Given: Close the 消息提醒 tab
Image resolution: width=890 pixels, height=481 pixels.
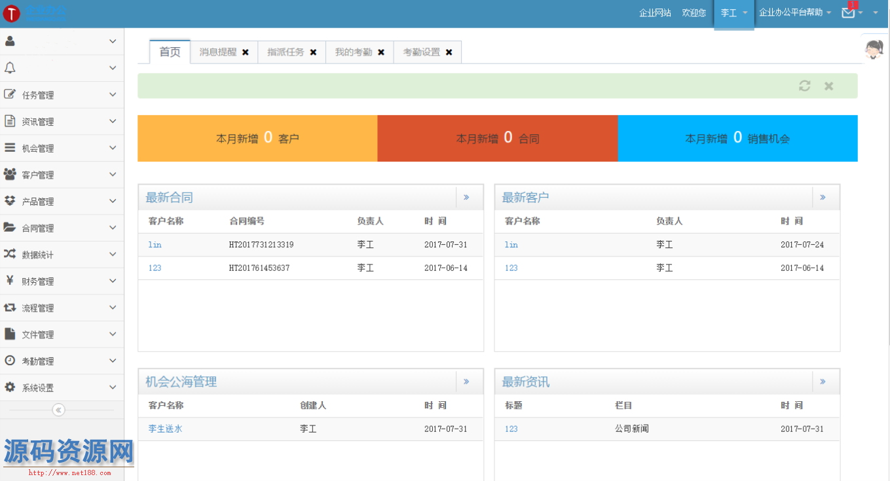Looking at the screenshot, I should [246, 52].
